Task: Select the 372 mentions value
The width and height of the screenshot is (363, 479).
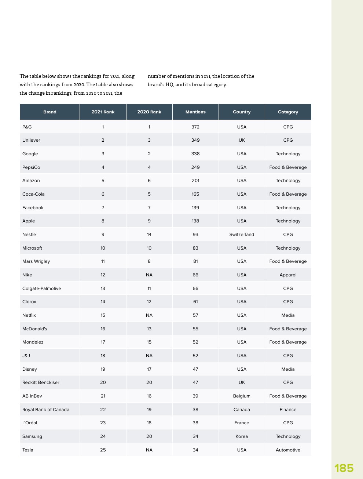Action: [195, 127]
